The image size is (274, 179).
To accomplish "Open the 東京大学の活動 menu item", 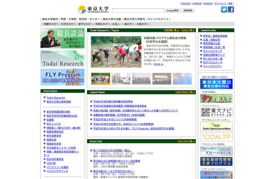I will [112, 19].
